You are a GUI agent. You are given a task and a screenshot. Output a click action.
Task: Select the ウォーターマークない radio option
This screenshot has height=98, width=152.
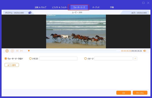point(6,59)
